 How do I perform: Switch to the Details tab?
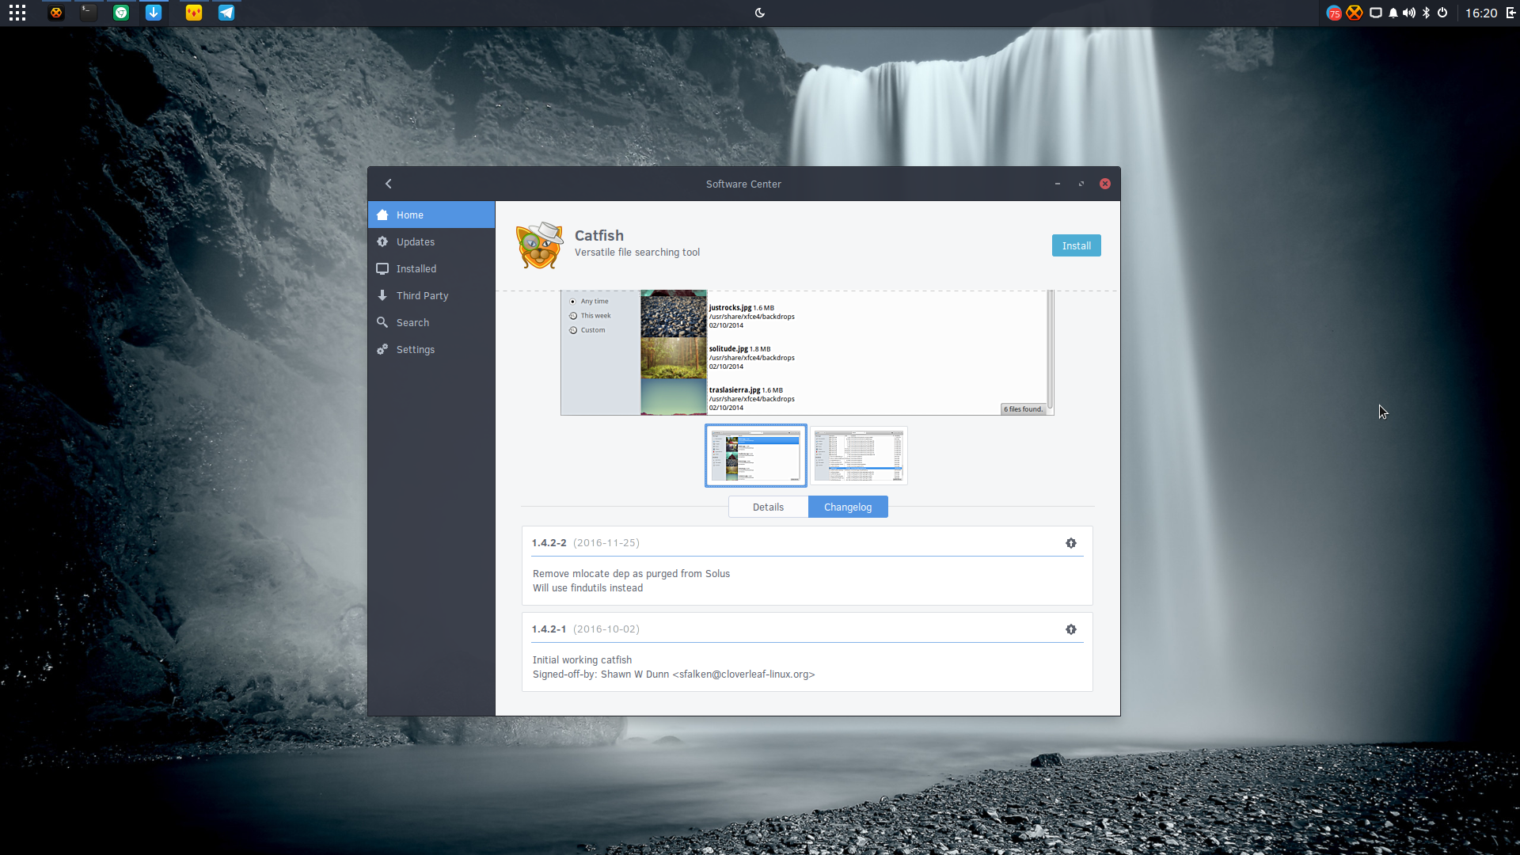point(768,507)
